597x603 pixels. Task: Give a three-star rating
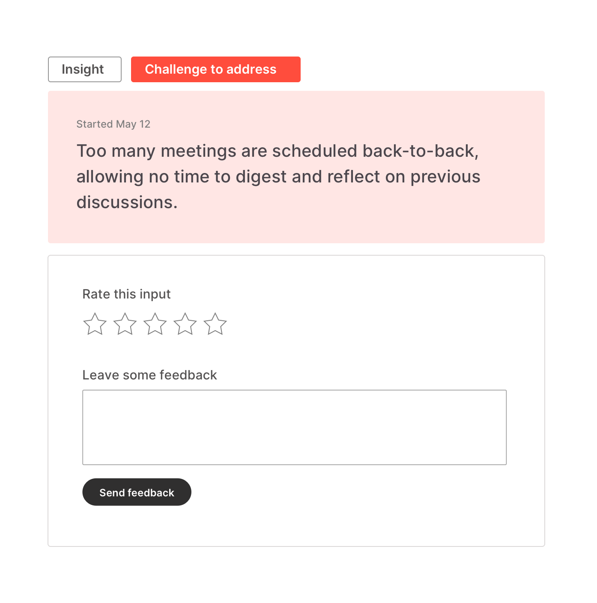point(155,324)
